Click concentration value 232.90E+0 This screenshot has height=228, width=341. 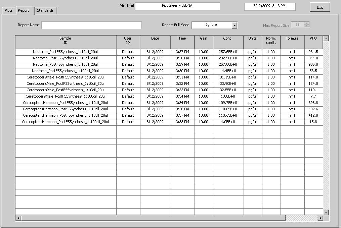click(x=228, y=58)
